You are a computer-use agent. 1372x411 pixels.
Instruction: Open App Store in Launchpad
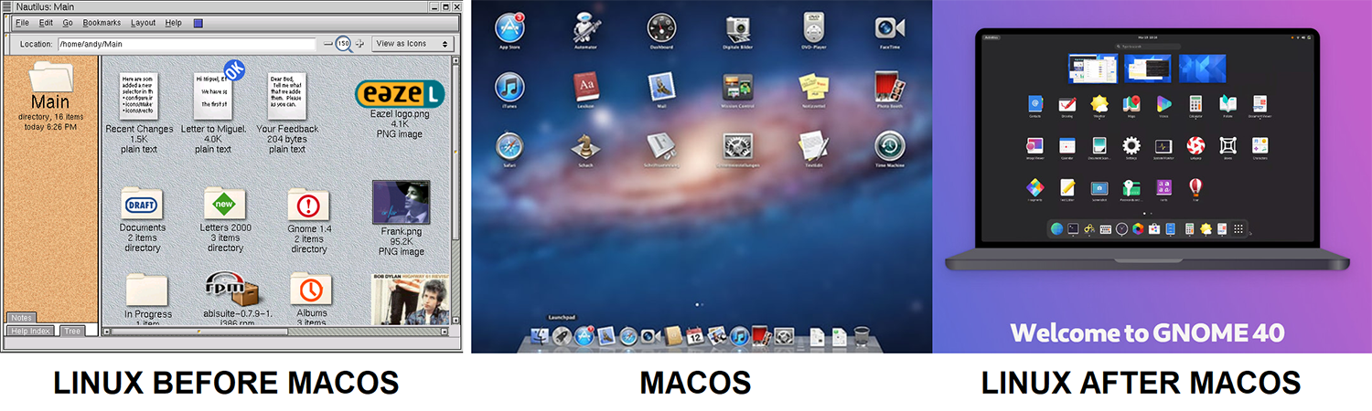pyautogui.click(x=509, y=27)
